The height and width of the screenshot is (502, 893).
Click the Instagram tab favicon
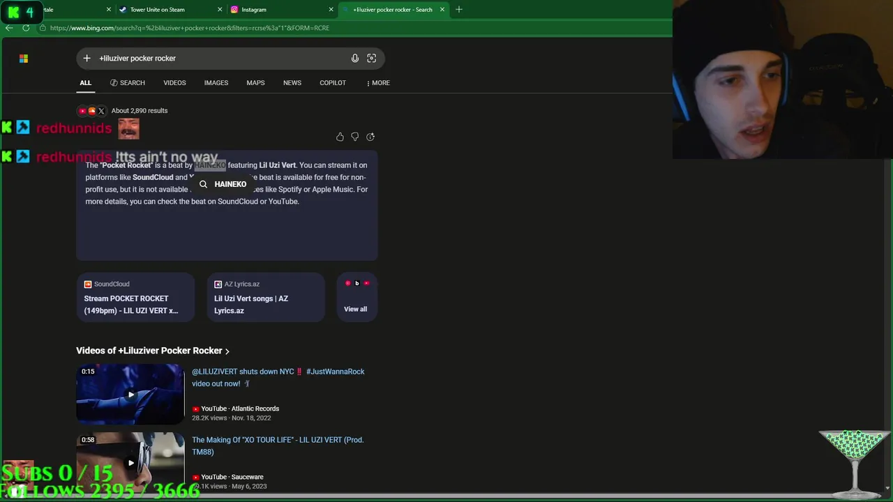pos(234,10)
